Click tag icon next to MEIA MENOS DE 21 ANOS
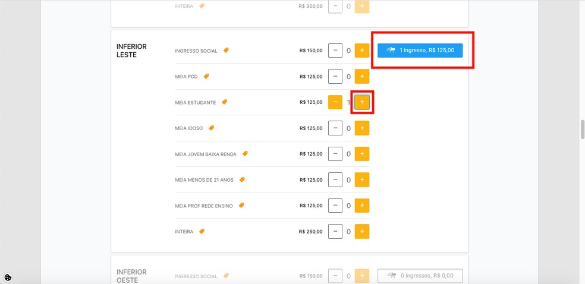Screen dimensions: 585x284 242,179
